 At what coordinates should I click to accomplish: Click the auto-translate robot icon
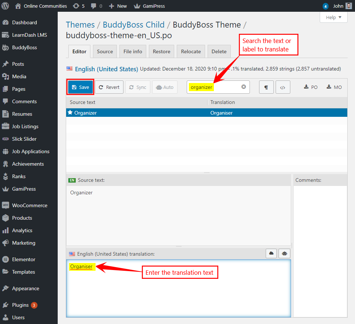(x=284, y=253)
